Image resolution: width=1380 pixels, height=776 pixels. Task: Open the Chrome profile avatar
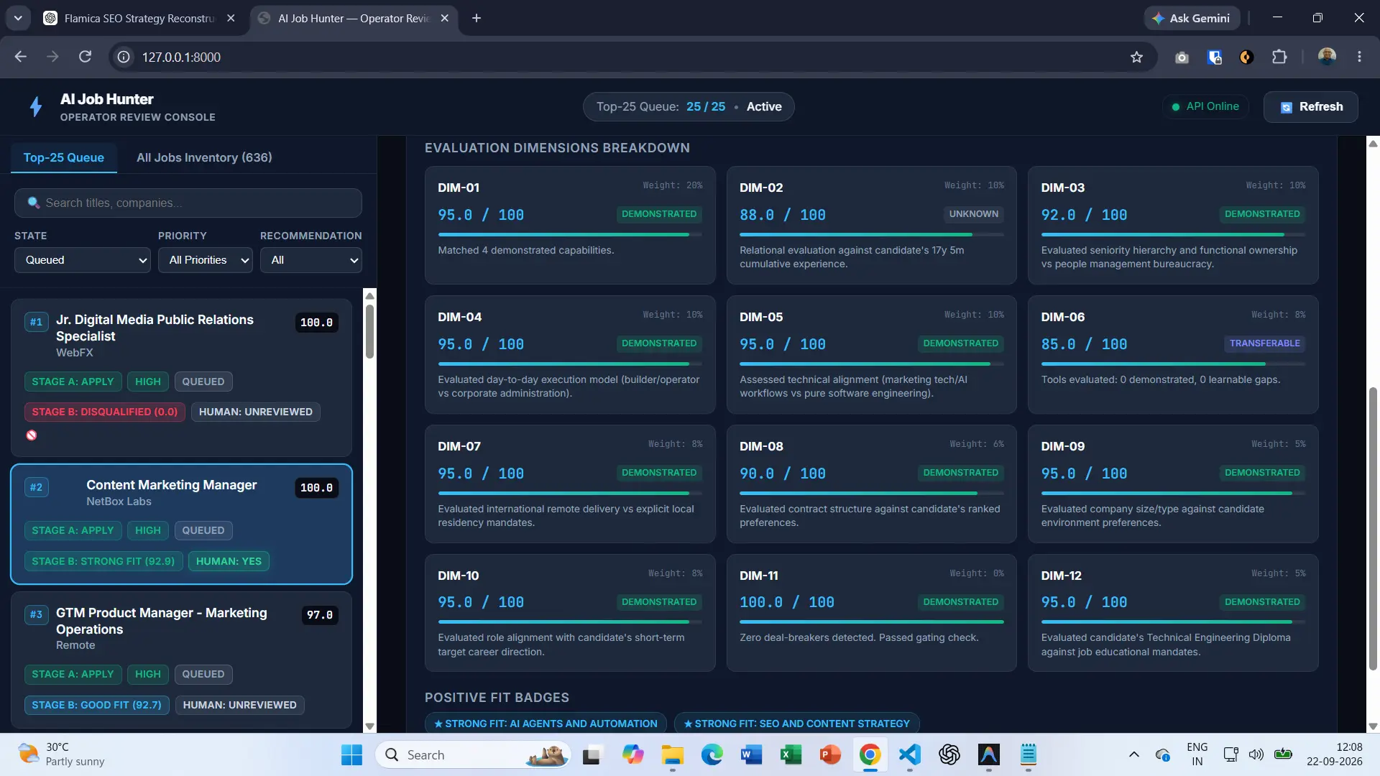(1327, 57)
